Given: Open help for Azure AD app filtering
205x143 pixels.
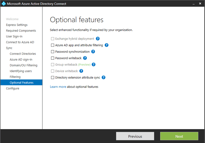Looking at the screenshot, I should [x=106, y=45].
